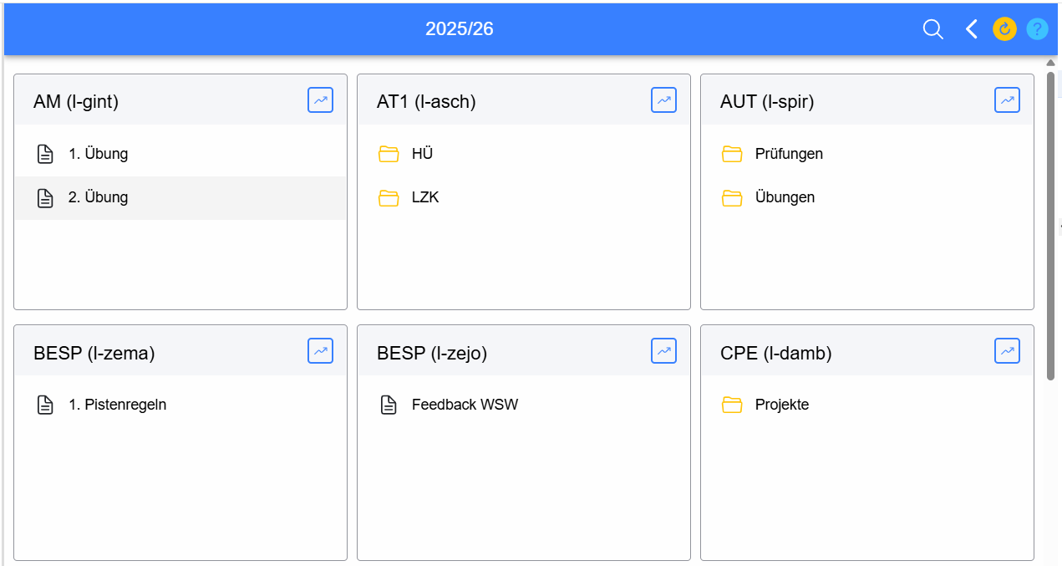Viewport: 1062px width, 566px height.
Task: Open the statistics chart icon for BESP (l-zema)
Action: click(320, 351)
